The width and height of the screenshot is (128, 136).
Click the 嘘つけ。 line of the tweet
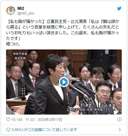tap(13, 44)
